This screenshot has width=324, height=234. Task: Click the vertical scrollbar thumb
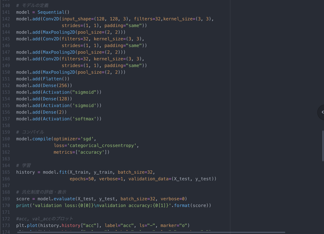(x=323, y=146)
